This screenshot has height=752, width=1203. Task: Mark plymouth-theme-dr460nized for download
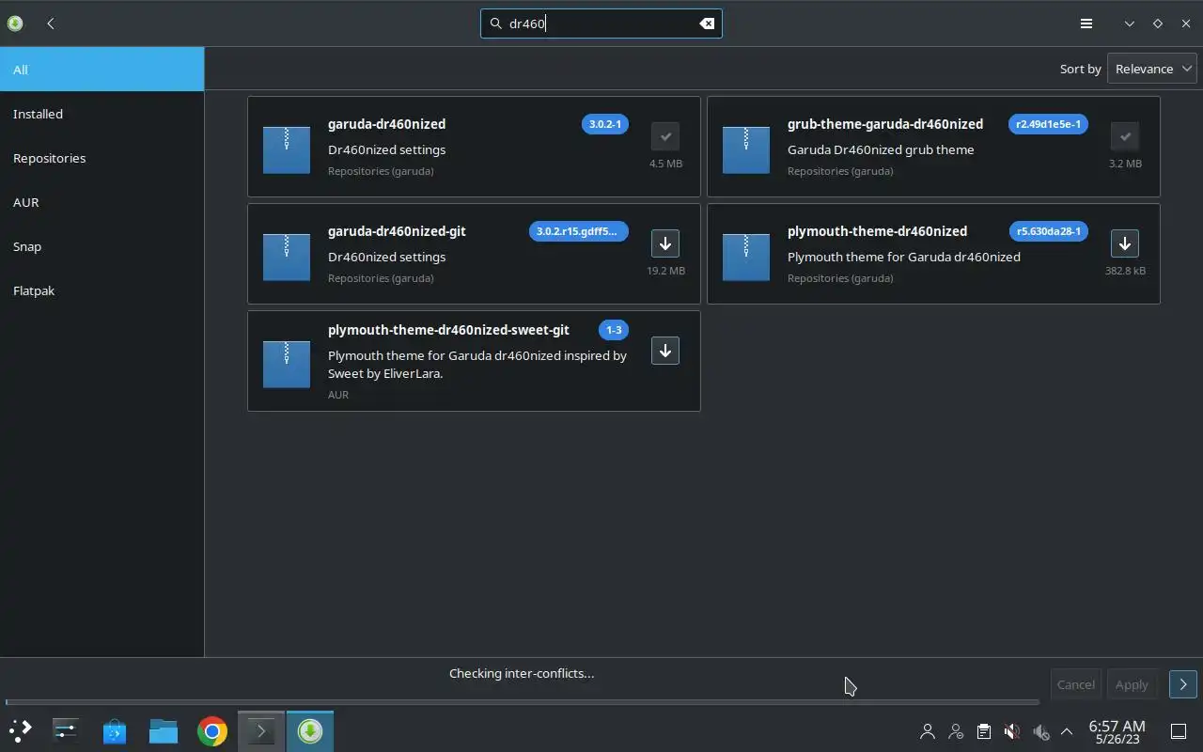point(1125,243)
